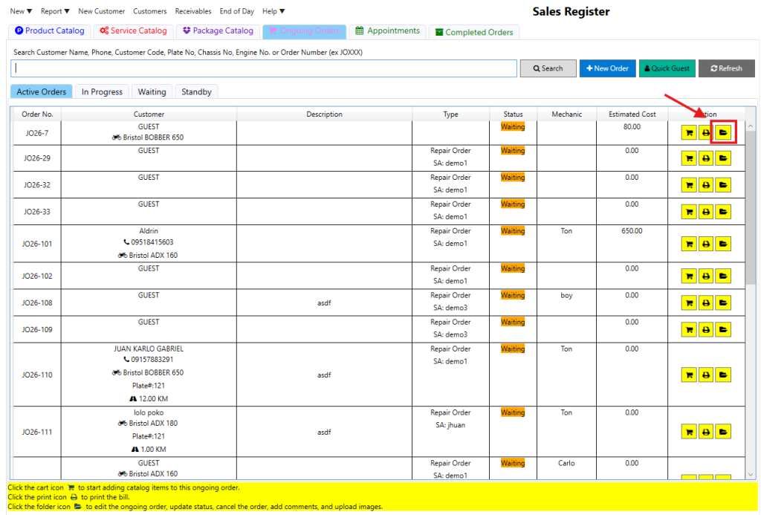Click the Quick Guest button
This screenshot has height=515, width=761.
(x=667, y=68)
